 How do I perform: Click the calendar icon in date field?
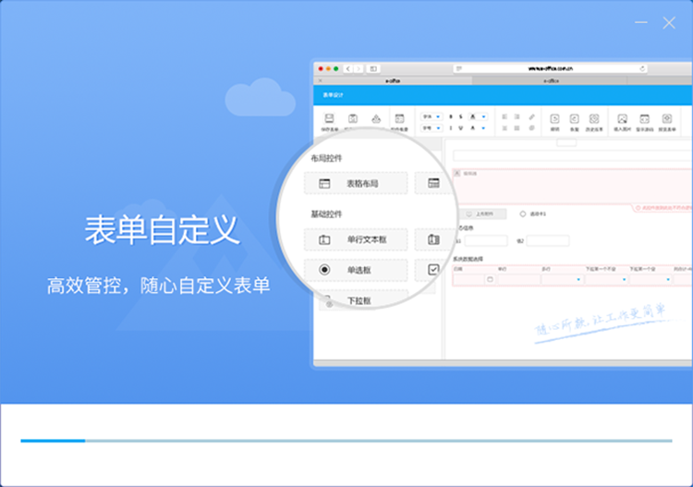click(x=490, y=278)
